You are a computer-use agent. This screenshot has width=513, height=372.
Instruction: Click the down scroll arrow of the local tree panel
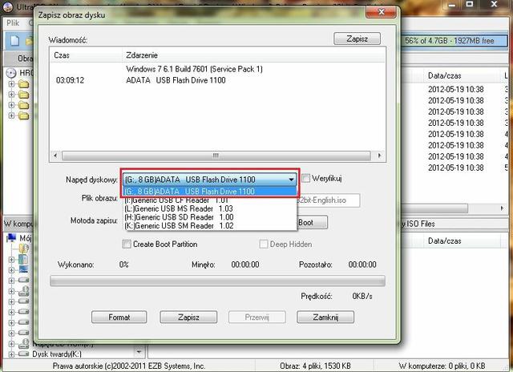click(x=139, y=352)
